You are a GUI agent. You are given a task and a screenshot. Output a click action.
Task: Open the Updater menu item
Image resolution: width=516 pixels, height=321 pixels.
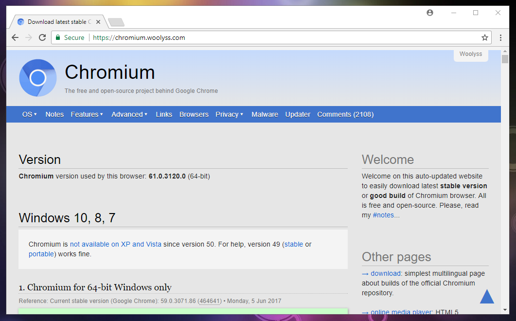coord(298,114)
